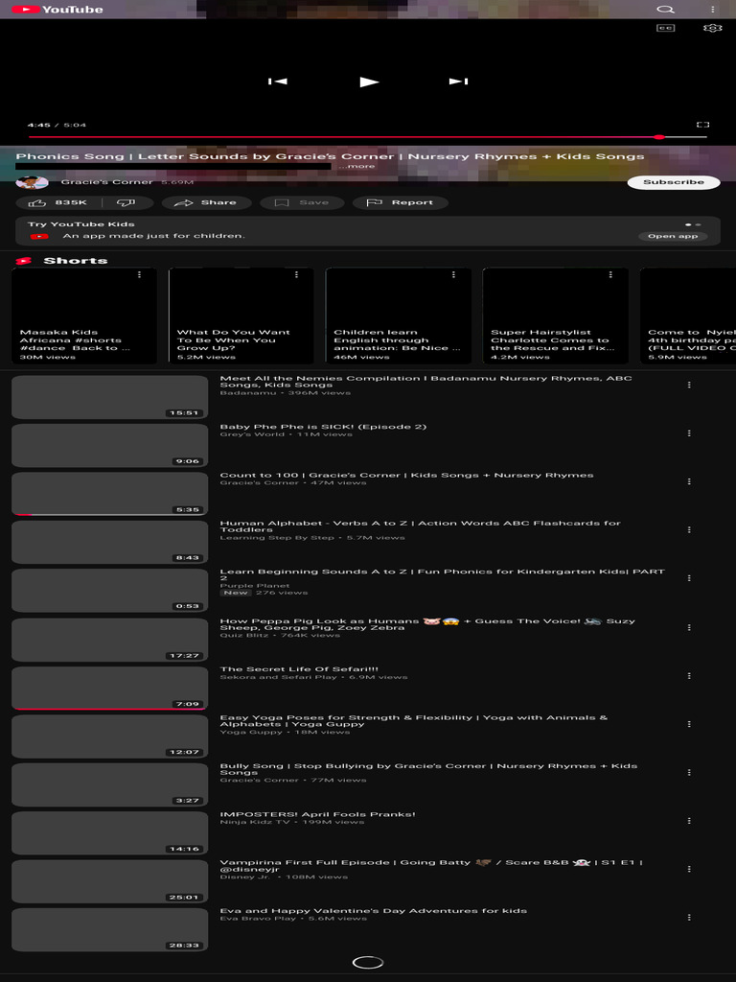
Task: Open menu for 'Meet All the Nemies Compilation'
Action: pos(689,386)
